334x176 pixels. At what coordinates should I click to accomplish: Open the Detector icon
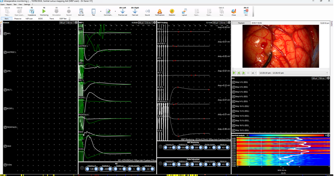(x=172, y=12)
